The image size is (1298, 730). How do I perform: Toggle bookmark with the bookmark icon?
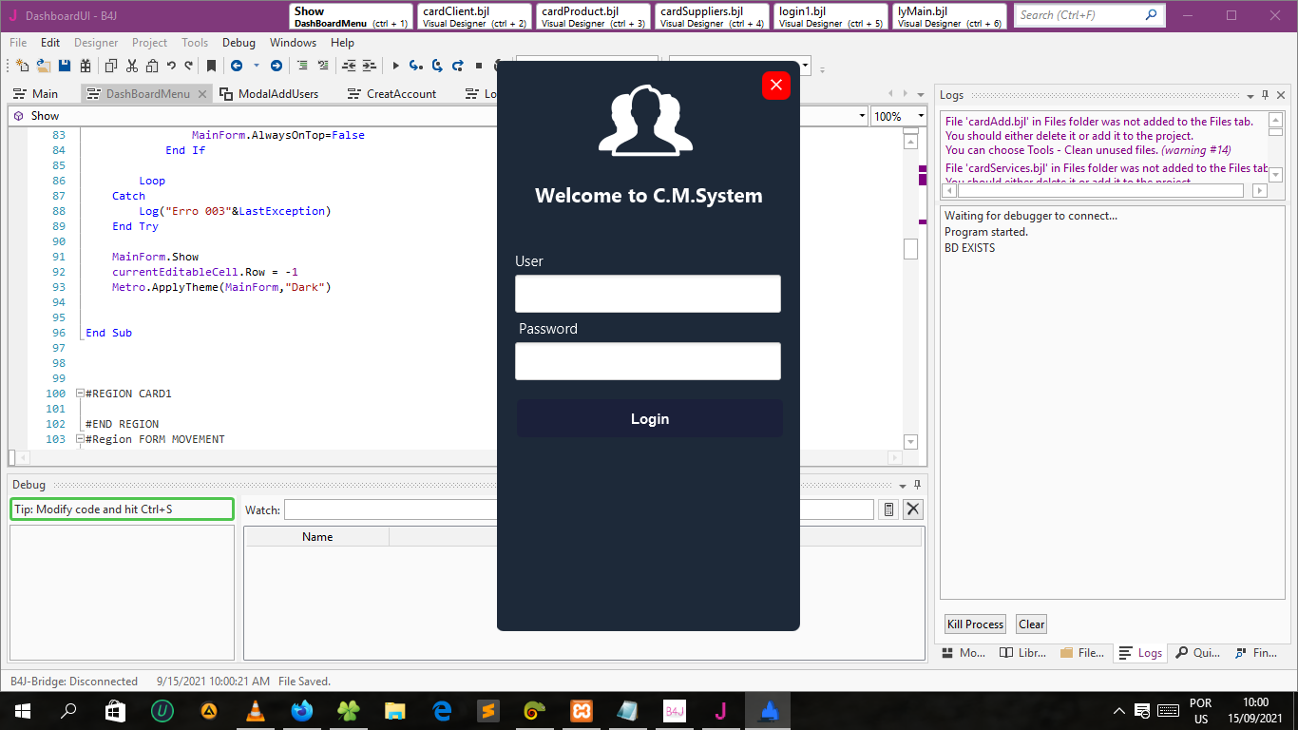pyautogui.click(x=211, y=66)
